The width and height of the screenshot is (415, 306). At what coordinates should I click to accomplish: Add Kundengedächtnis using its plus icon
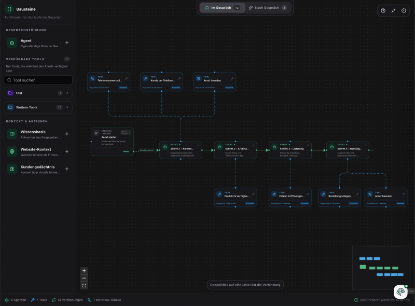click(x=67, y=169)
